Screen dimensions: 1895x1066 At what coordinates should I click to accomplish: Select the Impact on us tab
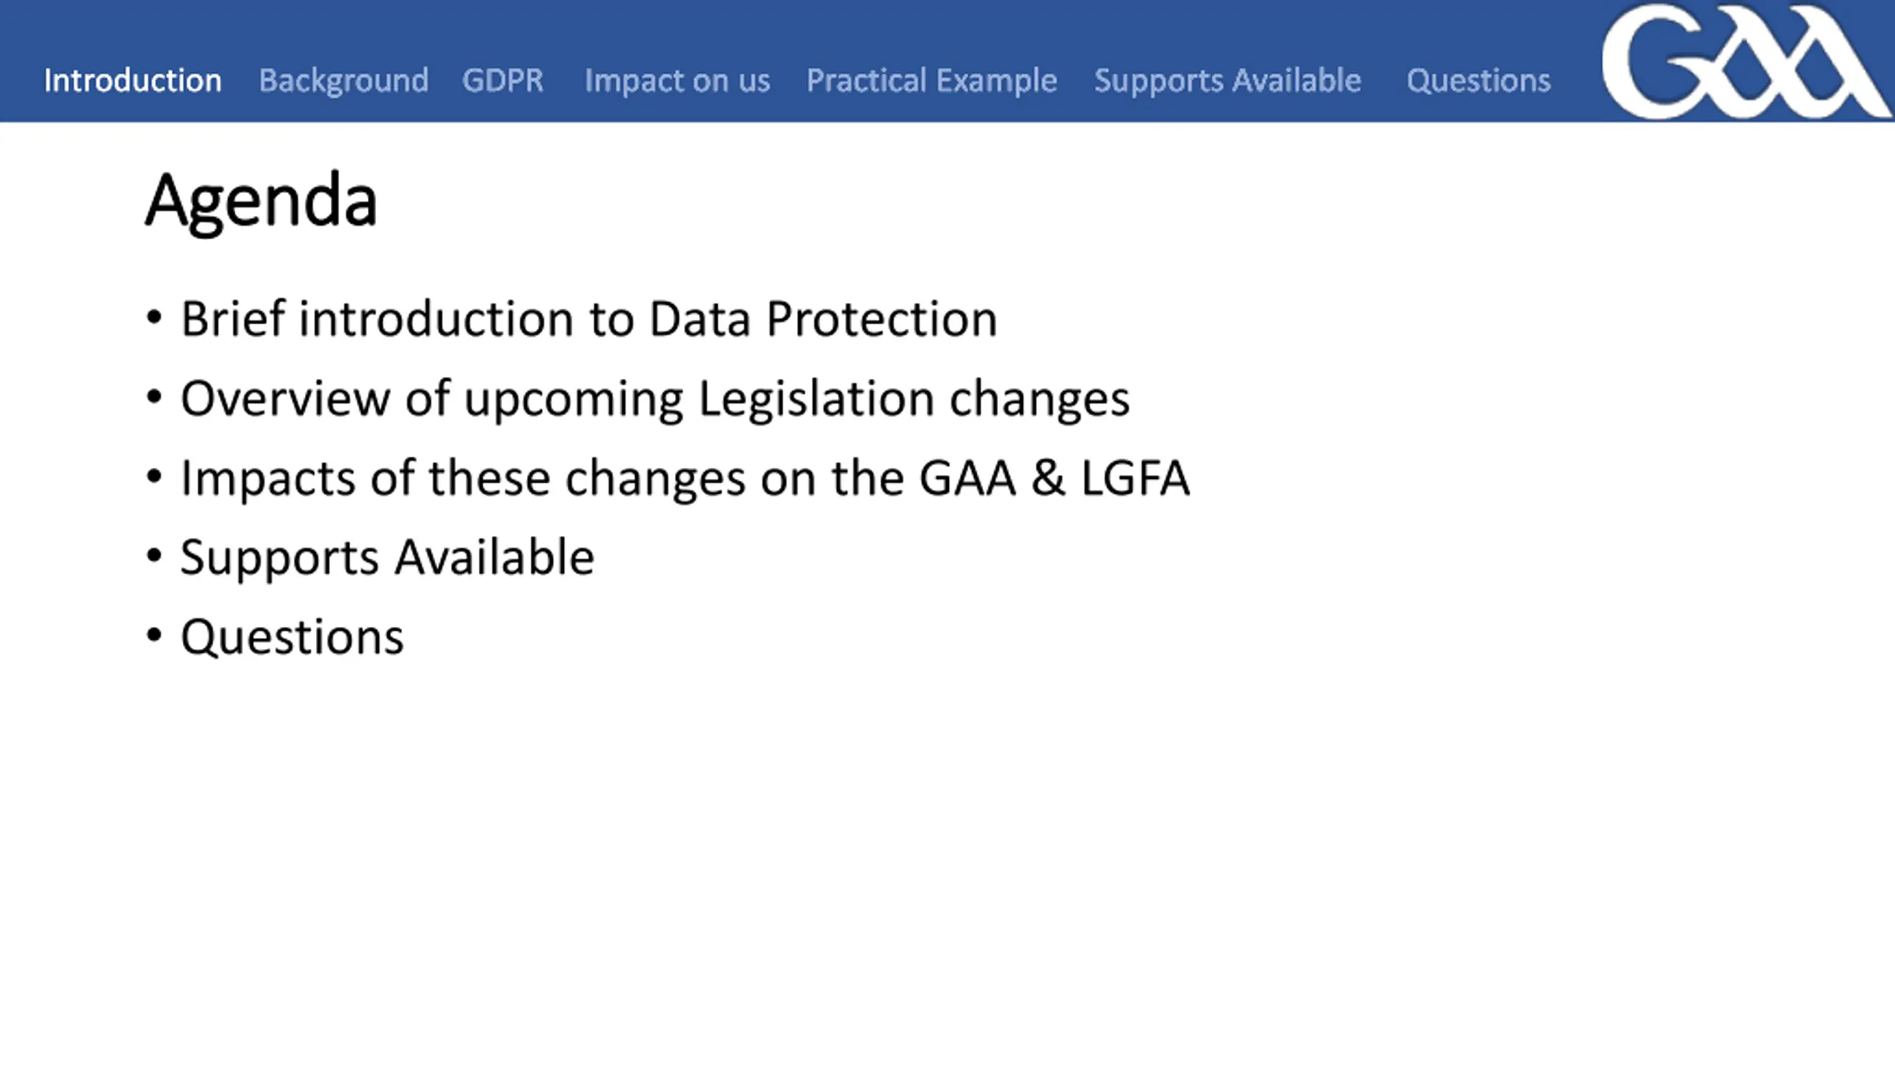point(677,80)
